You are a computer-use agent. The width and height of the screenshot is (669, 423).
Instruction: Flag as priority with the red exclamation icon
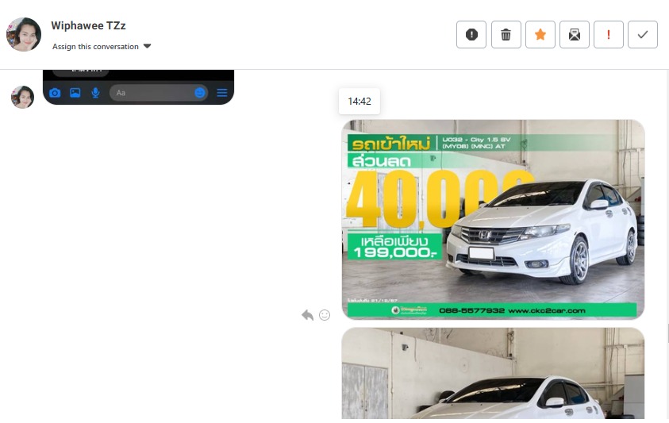click(609, 35)
